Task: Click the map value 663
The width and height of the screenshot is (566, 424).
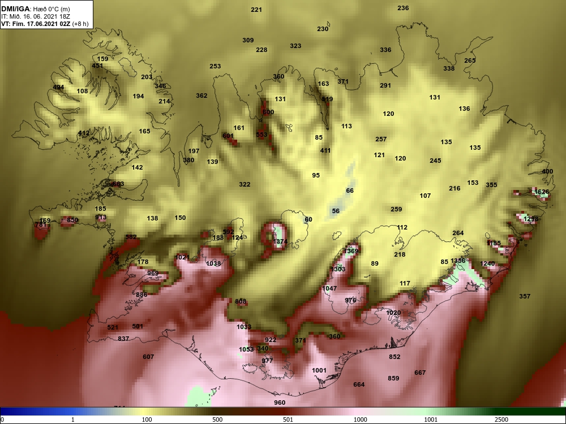Action: (118, 184)
